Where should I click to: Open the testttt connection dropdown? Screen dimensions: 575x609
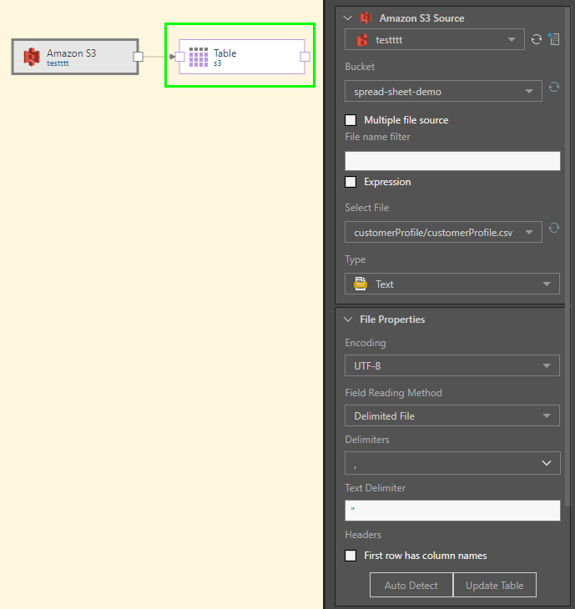point(434,39)
